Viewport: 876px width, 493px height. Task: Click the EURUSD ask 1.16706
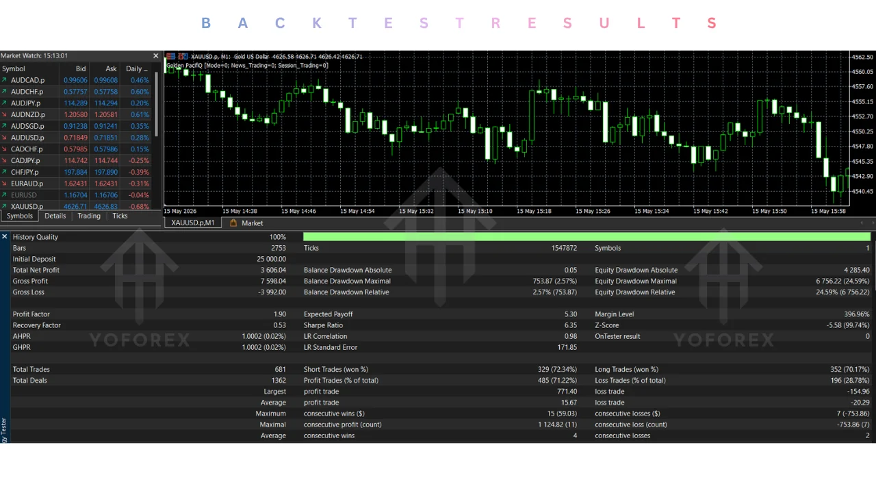pyautogui.click(x=105, y=195)
